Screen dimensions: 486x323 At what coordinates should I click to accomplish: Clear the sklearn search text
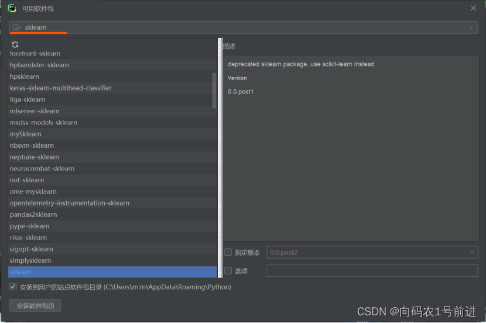[x=471, y=27]
